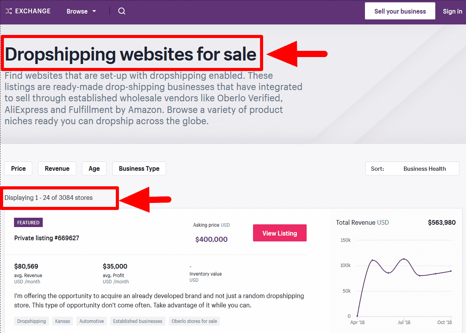
Task: Open the Price filter
Action: point(18,168)
